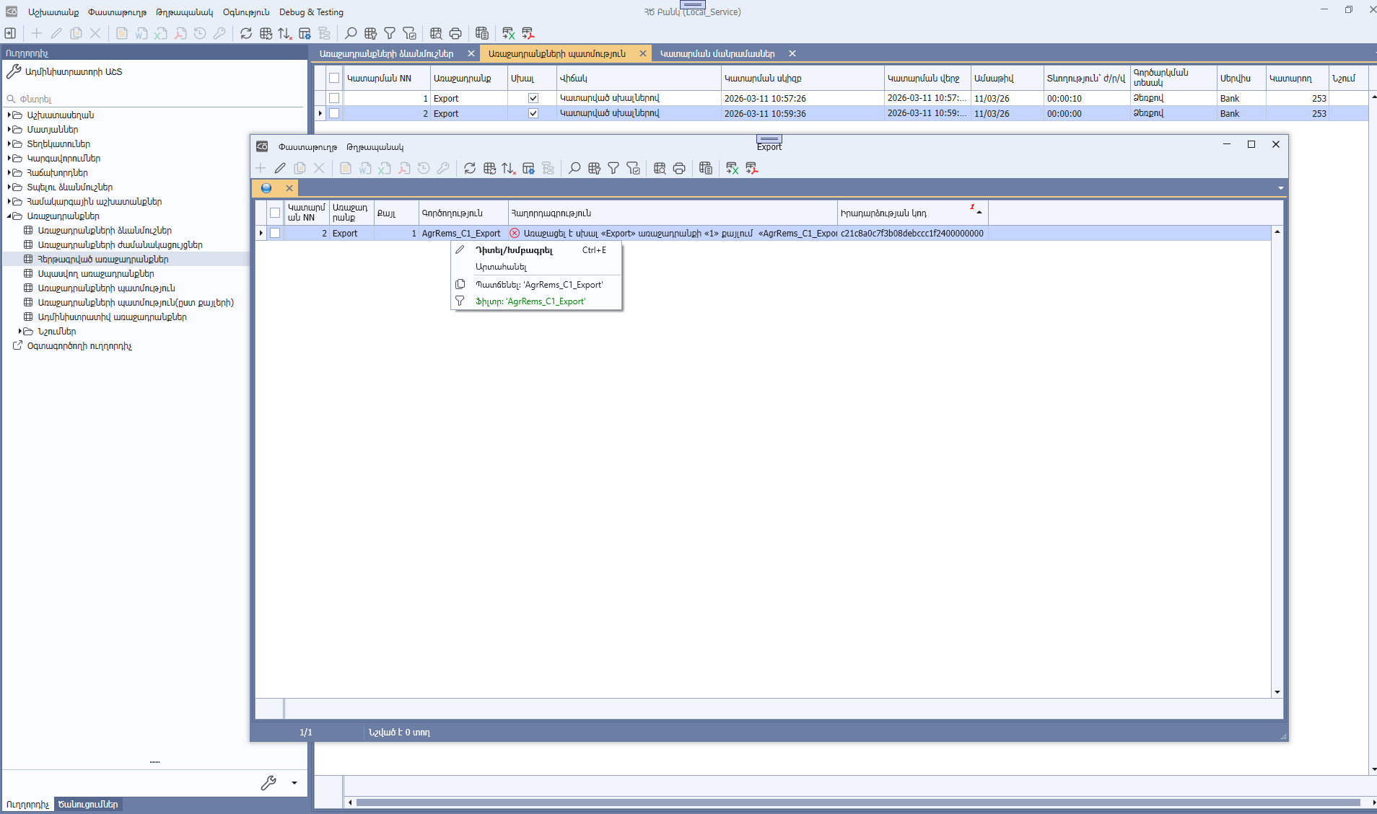Choose Դիտել/Խմբագրել from the context menu
Screen dimensions: 1377x814
tap(514, 250)
